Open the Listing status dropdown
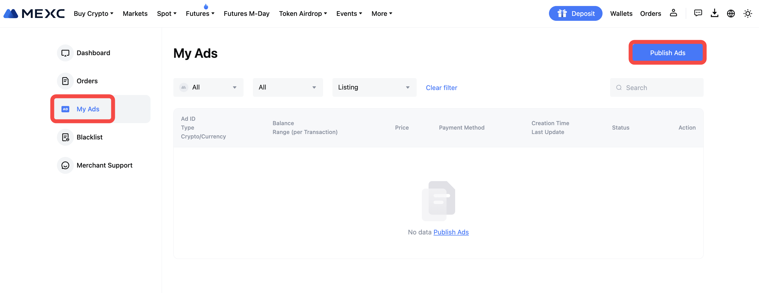 click(374, 87)
